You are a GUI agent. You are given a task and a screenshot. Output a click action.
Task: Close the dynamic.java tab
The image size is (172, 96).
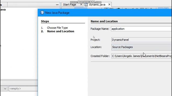coord(109,5)
